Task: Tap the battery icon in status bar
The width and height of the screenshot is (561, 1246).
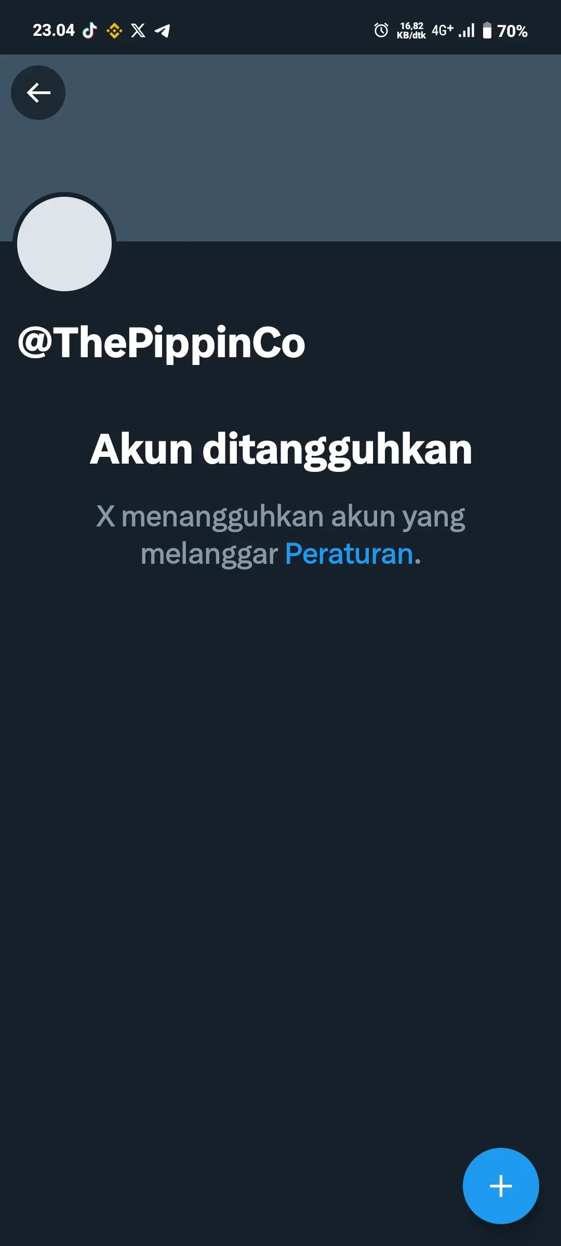Action: [x=487, y=31]
